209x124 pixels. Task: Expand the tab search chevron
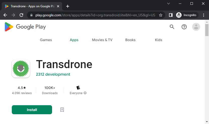pos(169,4)
